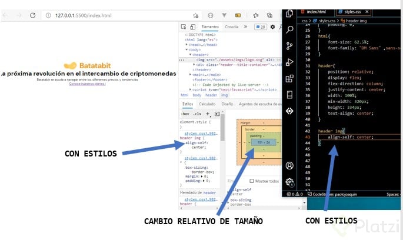Add a new style rule plus icon
Image resolution: width=403 pixels, height=240 pixels.
(208, 114)
